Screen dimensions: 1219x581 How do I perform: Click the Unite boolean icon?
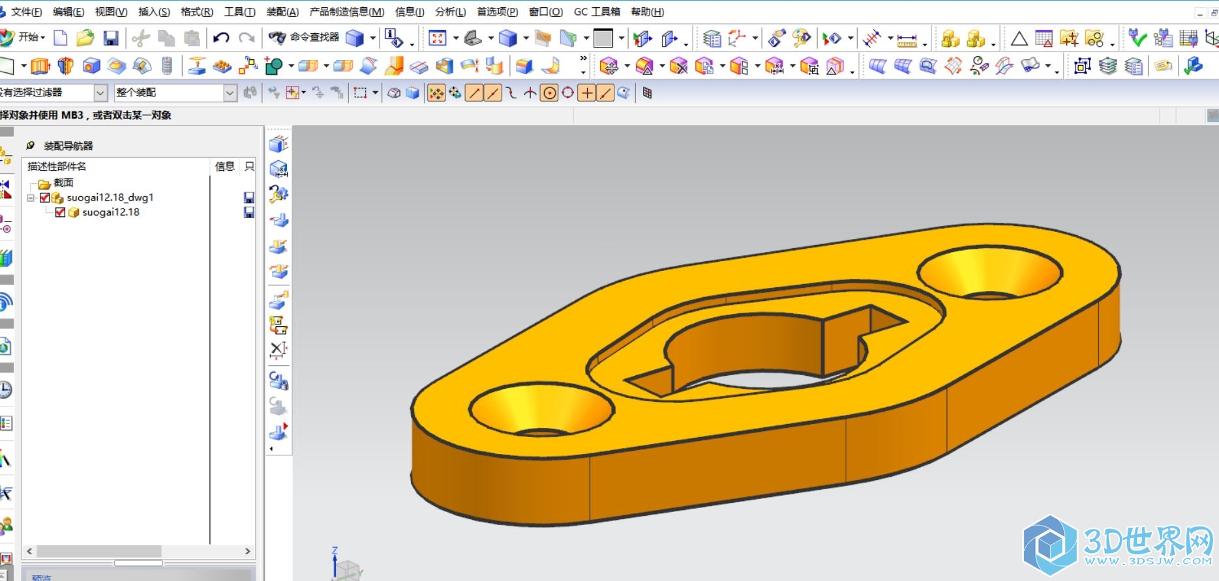pos(275,66)
